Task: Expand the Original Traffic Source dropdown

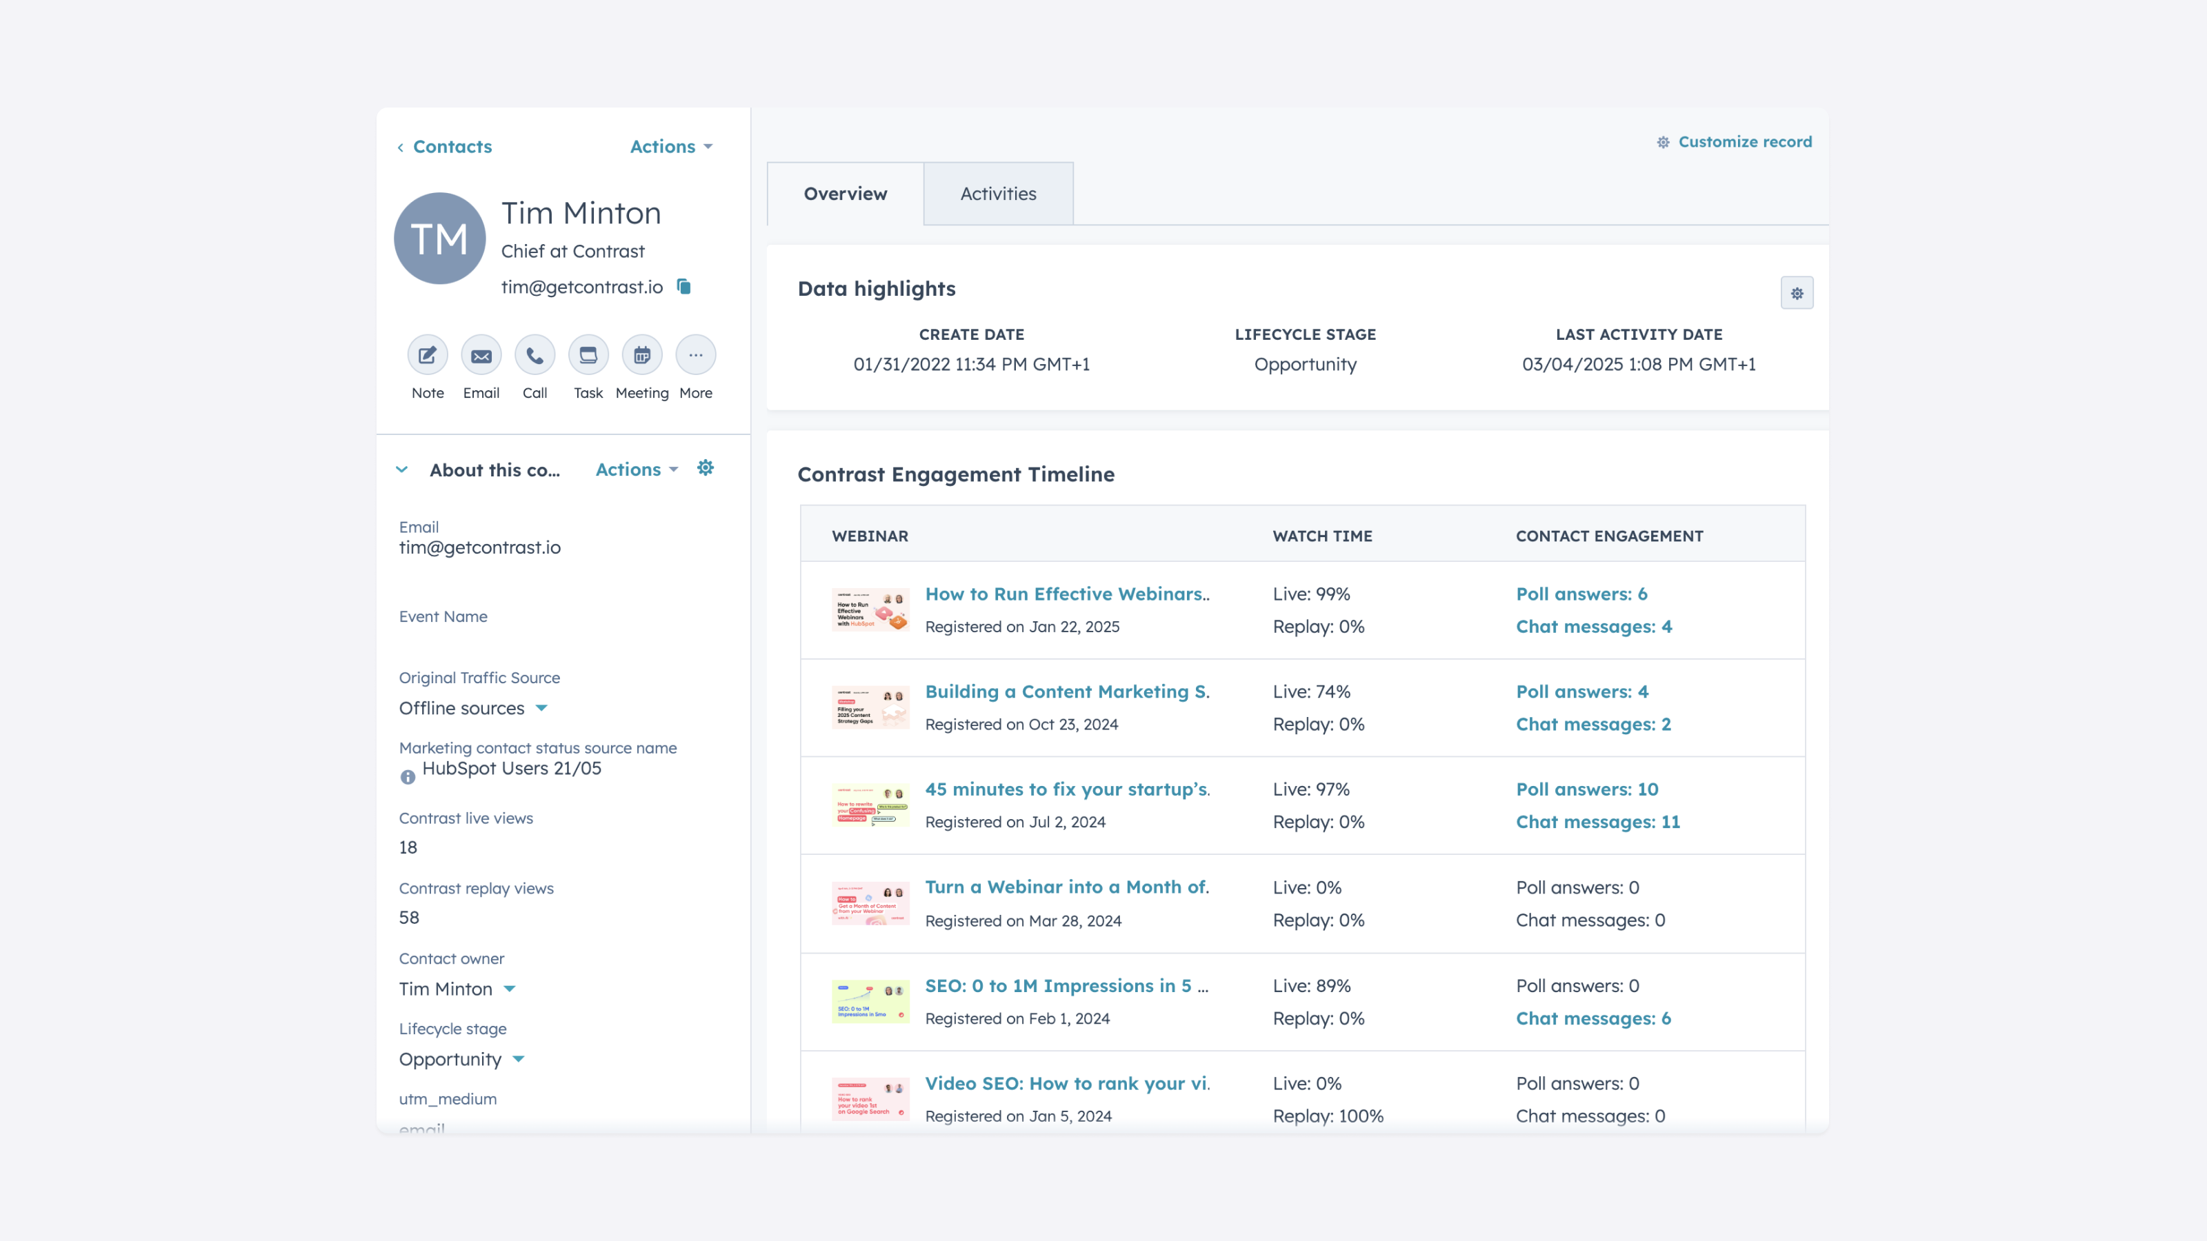Action: click(x=541, y=707)
